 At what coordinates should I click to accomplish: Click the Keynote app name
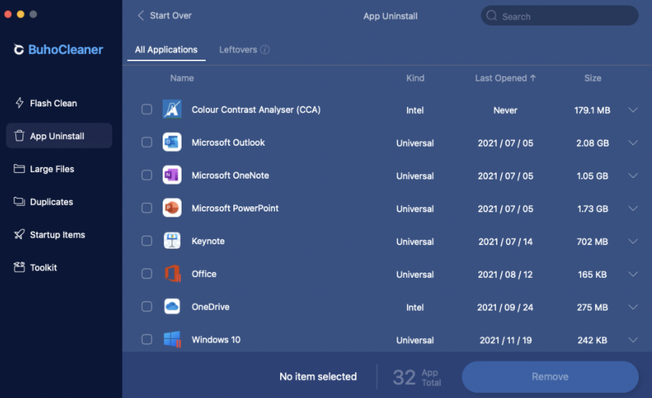208,241
